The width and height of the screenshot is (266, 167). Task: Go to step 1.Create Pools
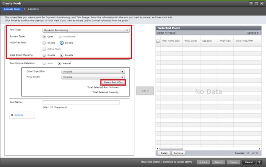(12, 9)
